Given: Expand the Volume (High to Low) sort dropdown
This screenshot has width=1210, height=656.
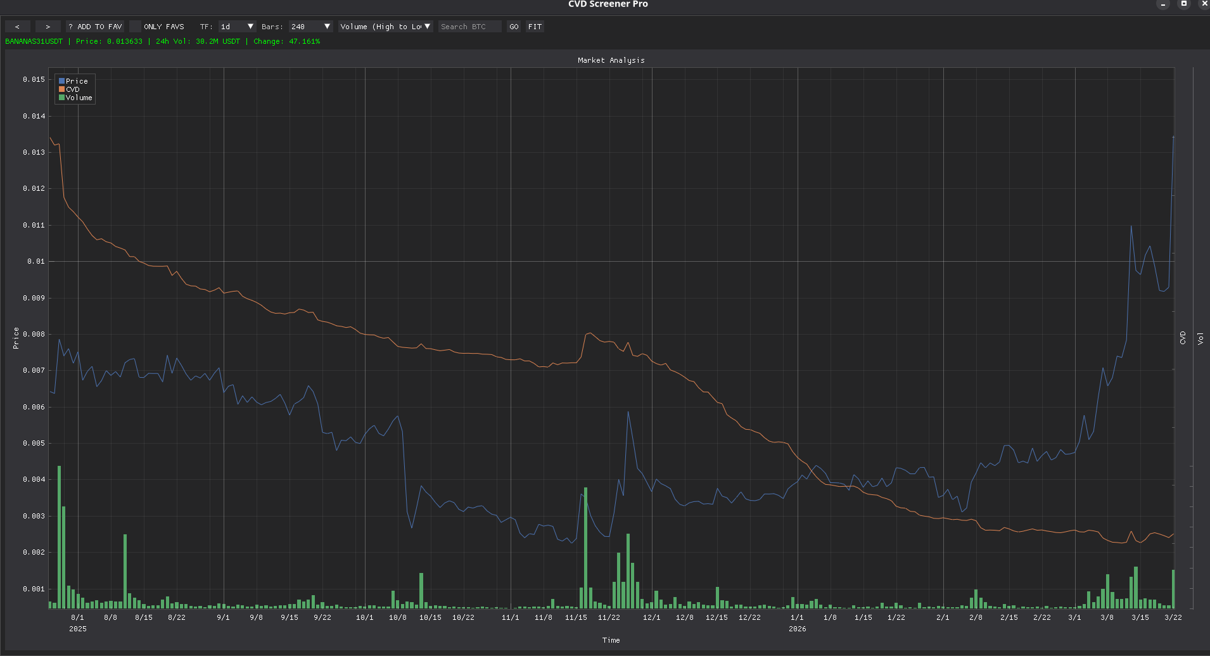Looking at the screenshot, I should 385,27.
